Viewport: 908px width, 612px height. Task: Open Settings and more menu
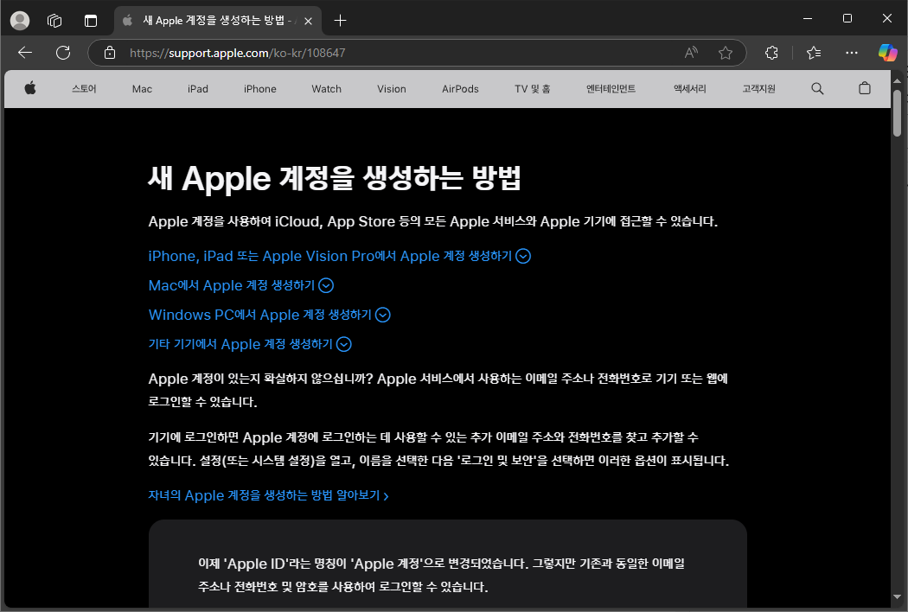[x=851, y=53]
